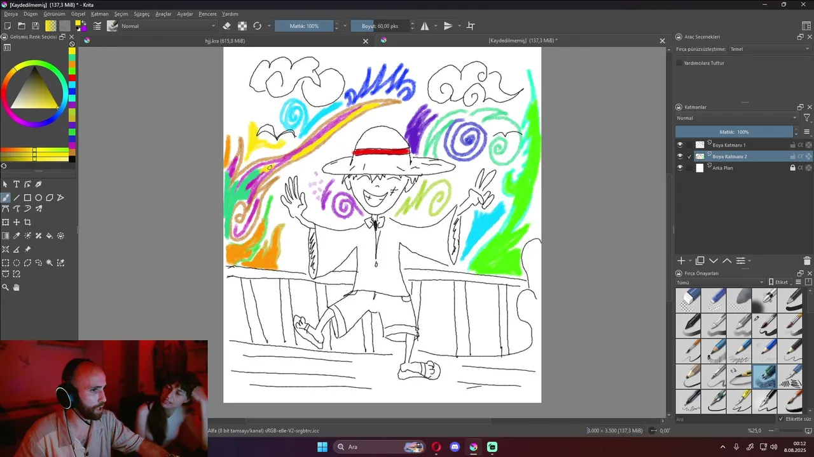The width and height of the screenshot is (814, 457).
Task: Toggle the Etikette süz checkbox
Action: tap(781, 419)
